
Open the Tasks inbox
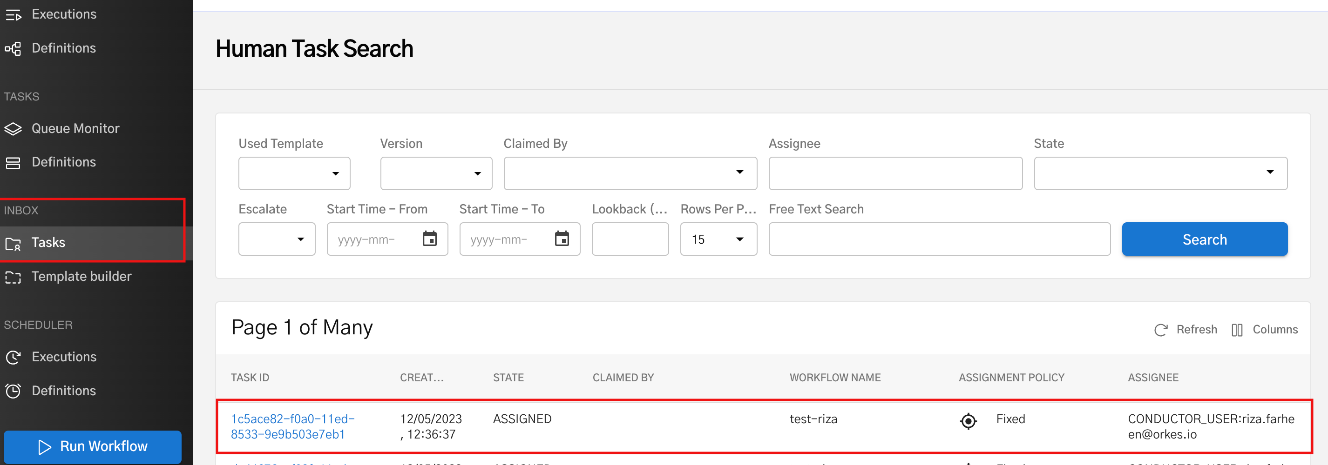click(x=48, y=242)
